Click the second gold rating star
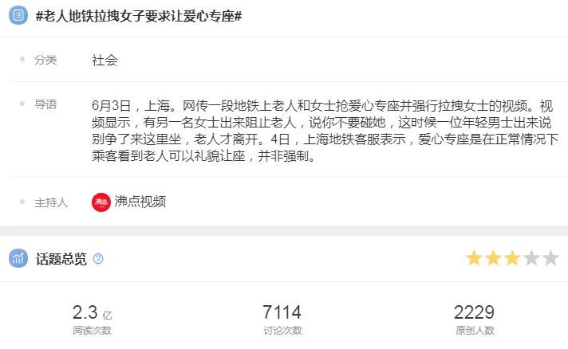 pos(493,258)
